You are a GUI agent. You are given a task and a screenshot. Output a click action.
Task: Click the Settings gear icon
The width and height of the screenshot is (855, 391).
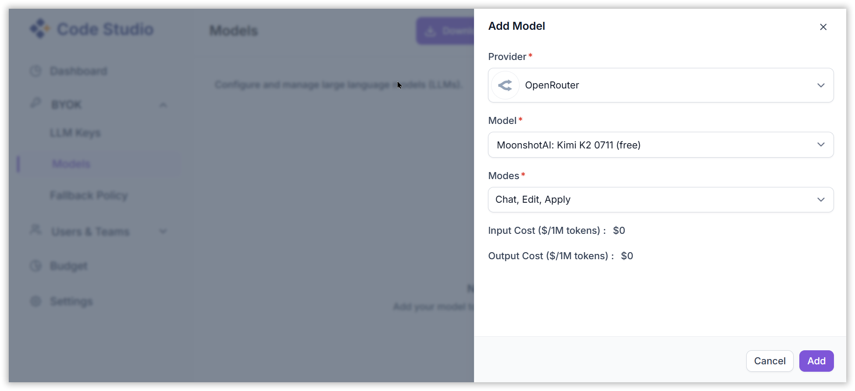(x=36, y=301)
